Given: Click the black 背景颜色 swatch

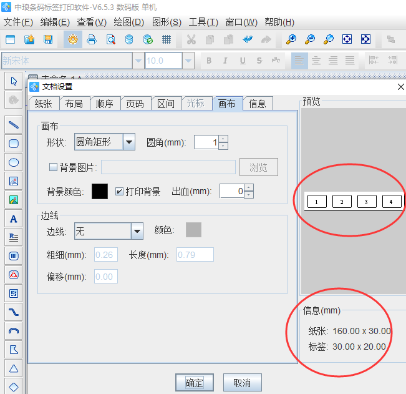Looking at the screenshot, I should [100, 191].
